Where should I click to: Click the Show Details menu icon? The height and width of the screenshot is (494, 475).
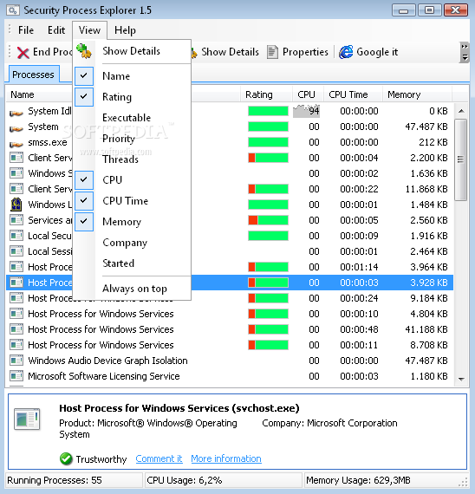pos(84,51)
